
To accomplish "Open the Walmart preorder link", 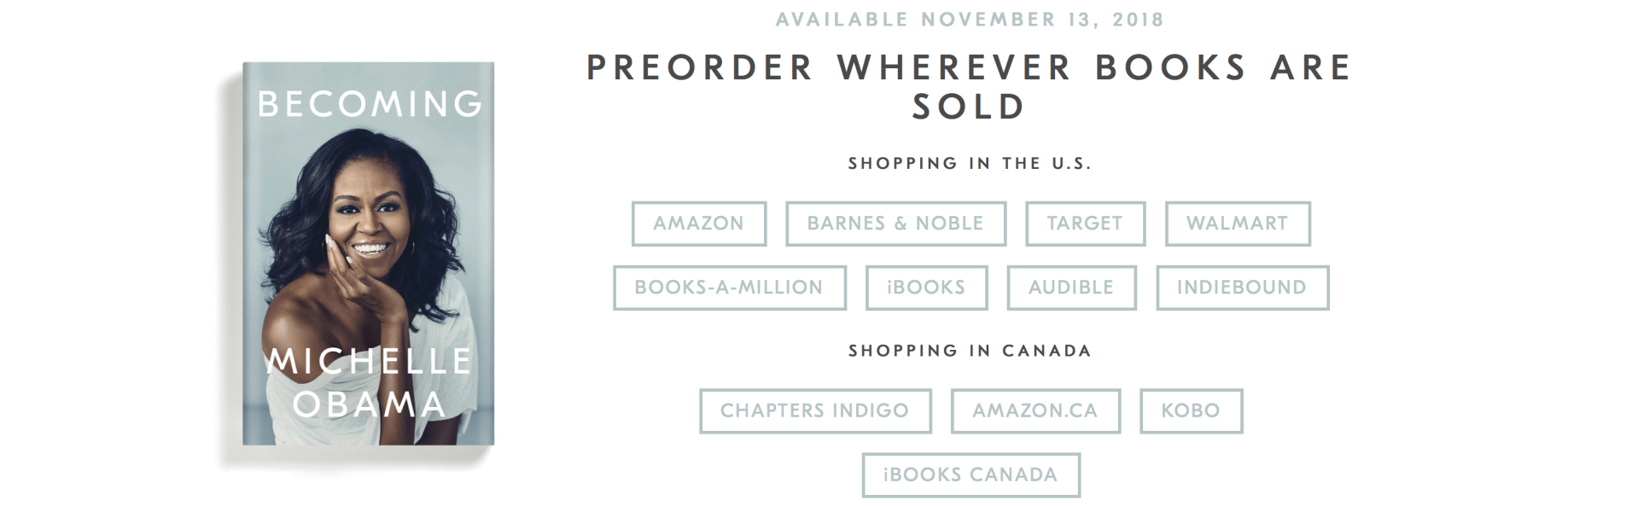I will click(x=1237, y=224).
